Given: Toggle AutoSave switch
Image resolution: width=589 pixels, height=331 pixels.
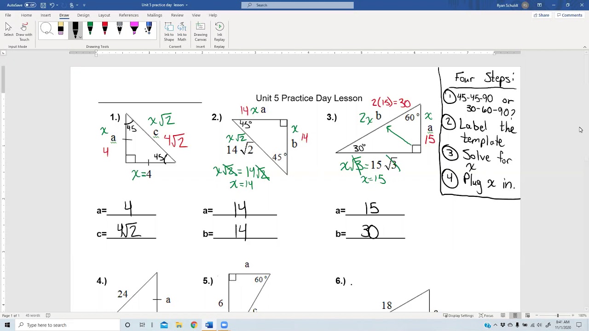Looking at the screenshot, I should click(x=30, y=5).
